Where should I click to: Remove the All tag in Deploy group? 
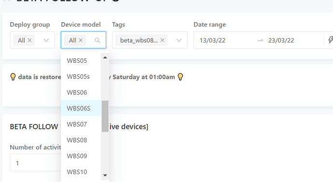pos(30,40)
